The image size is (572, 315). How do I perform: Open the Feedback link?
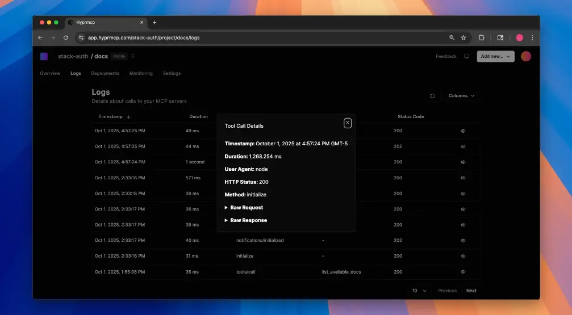coord(446,57)
